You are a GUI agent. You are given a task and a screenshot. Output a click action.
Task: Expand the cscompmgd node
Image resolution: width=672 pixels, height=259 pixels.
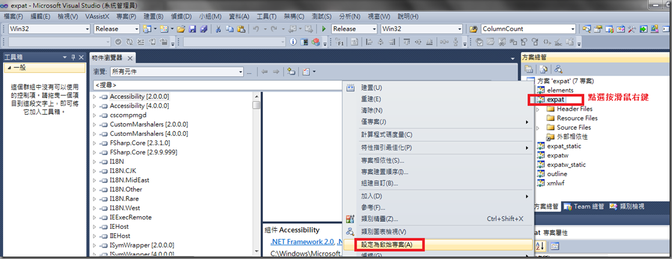[x=95, y=115]
